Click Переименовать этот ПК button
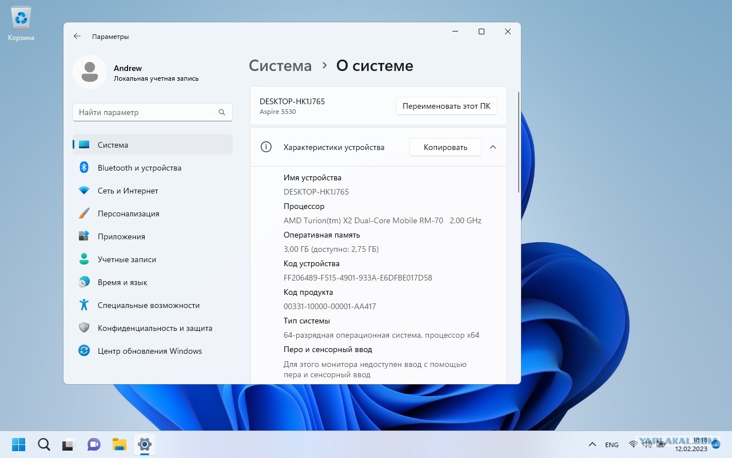The width and height of the screenshot is (732, 458). (x=446, y=106)
